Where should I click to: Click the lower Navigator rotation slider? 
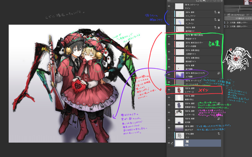pyautogui.click(x=239, y=11)
